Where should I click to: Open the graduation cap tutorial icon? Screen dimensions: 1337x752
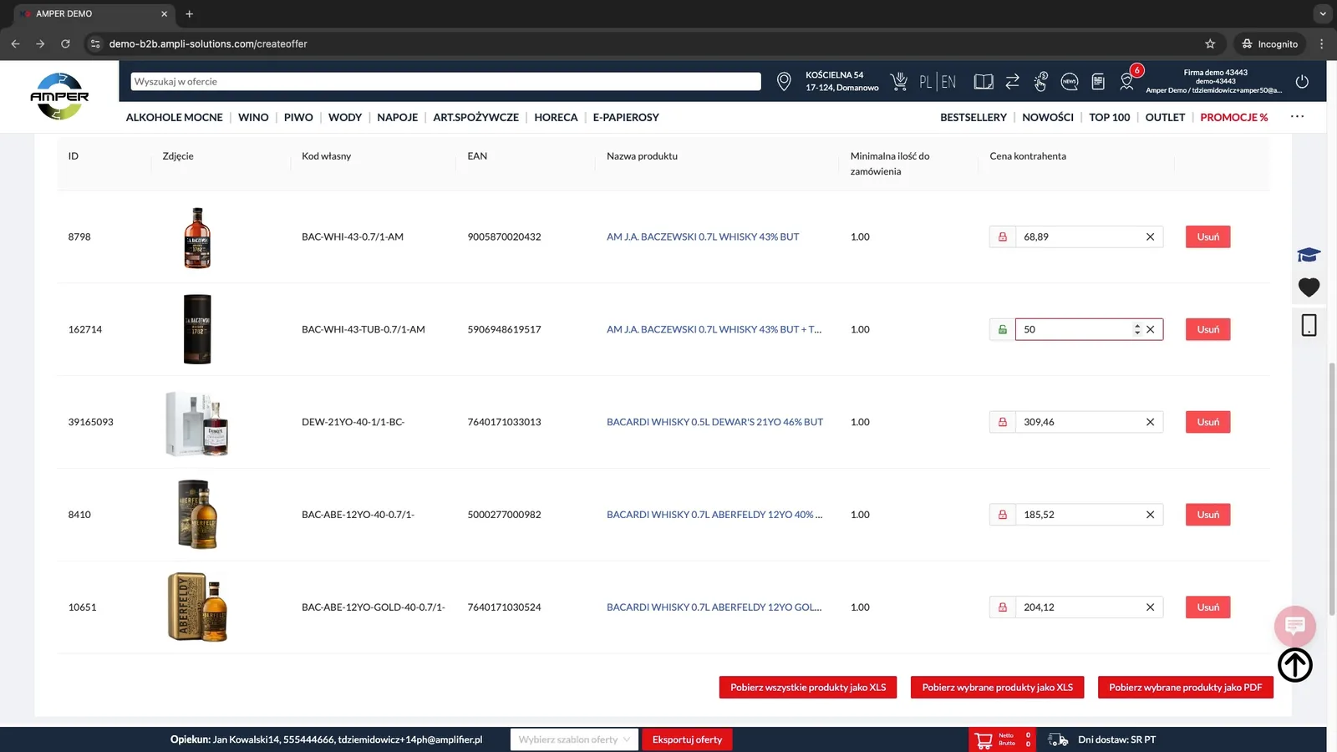[1309, 255]
